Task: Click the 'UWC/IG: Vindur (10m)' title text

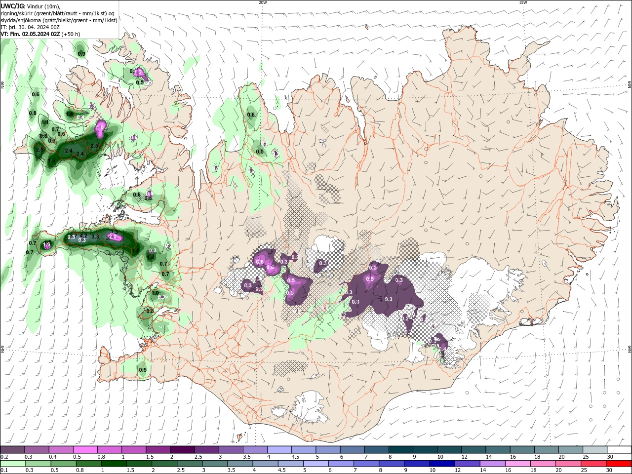Action: pos(31,6)
